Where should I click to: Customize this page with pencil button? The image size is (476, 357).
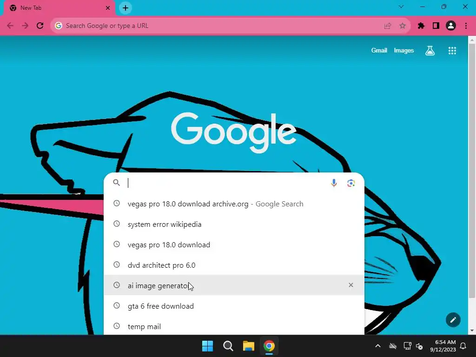click(x=453, y=320)
